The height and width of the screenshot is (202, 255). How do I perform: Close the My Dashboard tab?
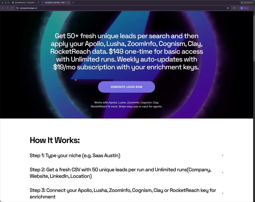[x=38, y=3]
